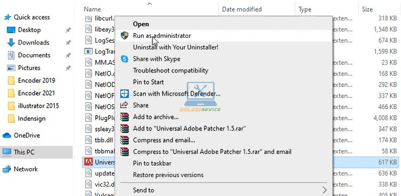Open the Documents quick access entry
The width and height of the screenshot is (401, 196).
(x=34, y=55)
